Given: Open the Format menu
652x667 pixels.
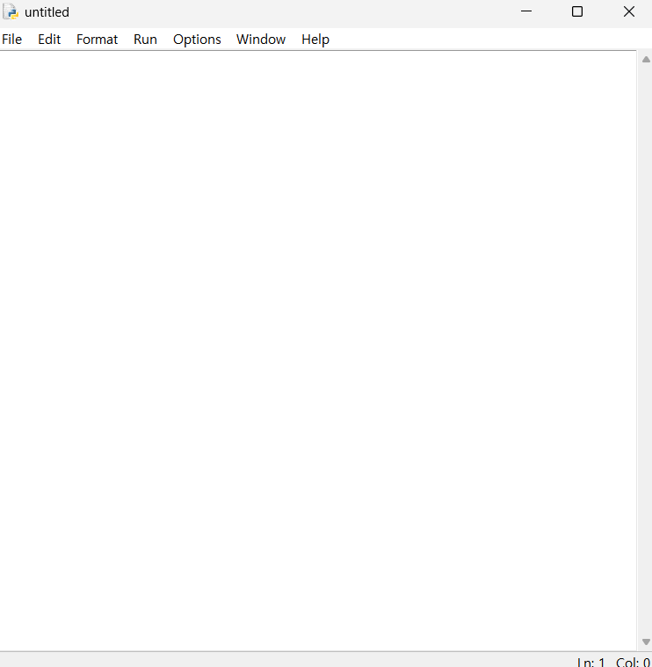Looking at the screenshot, I should pyautogui.click(x=97, y=40).
